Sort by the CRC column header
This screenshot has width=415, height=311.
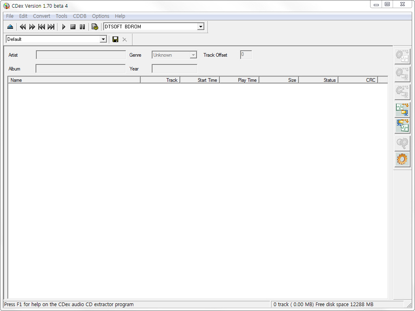click(x=358, y=80)
